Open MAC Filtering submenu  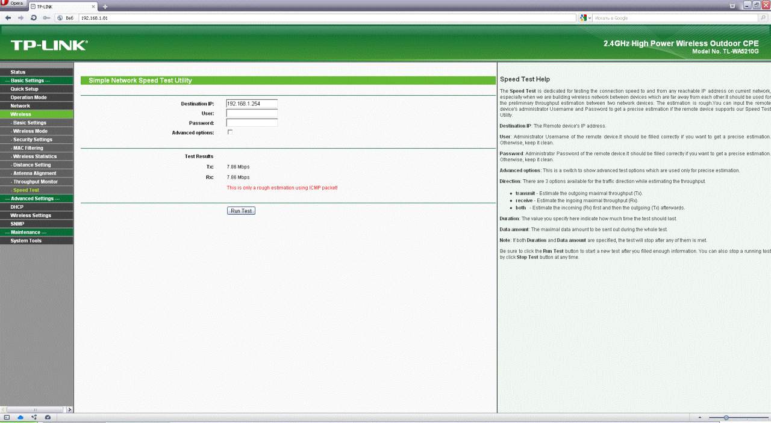click(37, 148)
